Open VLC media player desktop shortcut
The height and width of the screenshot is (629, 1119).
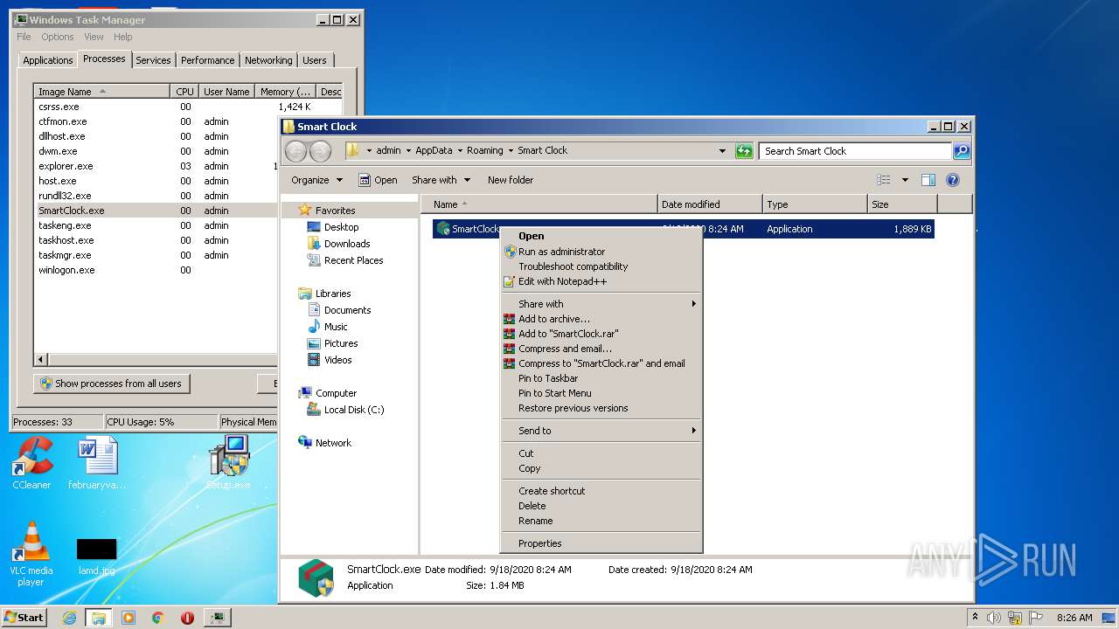(31, 555)
